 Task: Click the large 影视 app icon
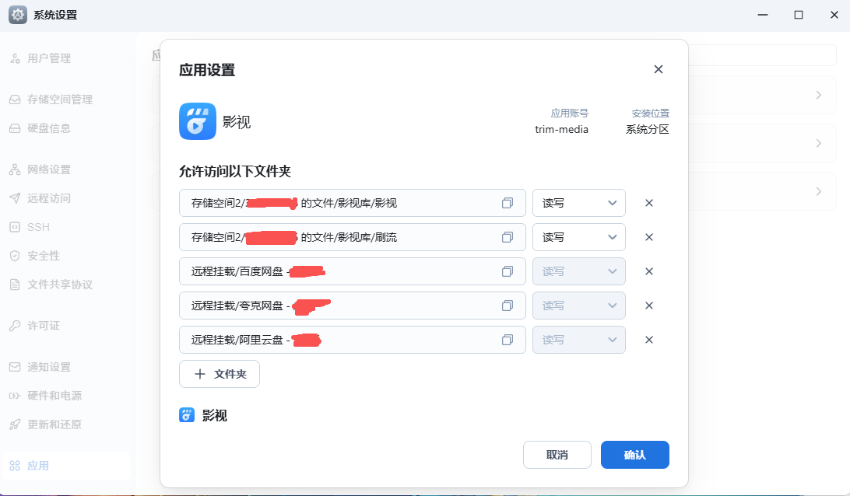click(198, 121)
